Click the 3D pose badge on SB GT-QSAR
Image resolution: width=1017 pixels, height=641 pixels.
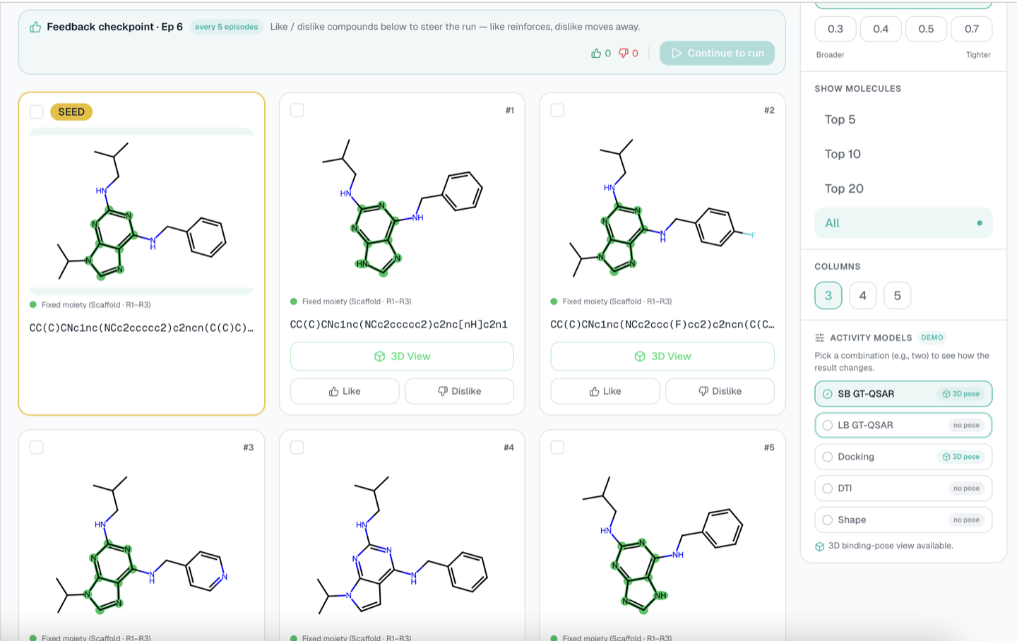pyautogui.click(x=961, y=394)
